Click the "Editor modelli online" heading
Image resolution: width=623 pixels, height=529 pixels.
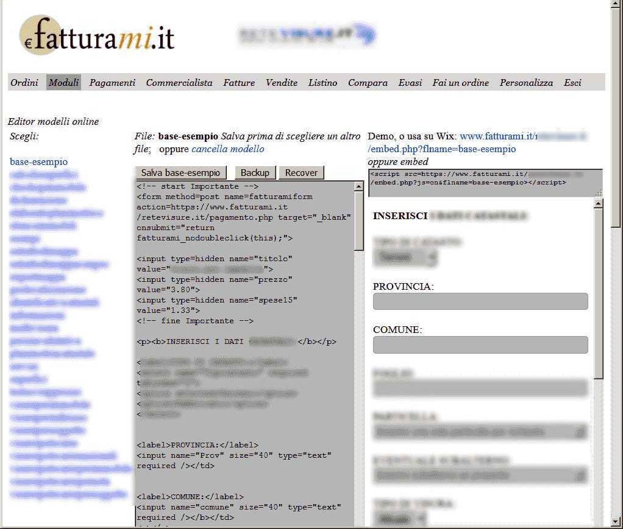point(53,121)
